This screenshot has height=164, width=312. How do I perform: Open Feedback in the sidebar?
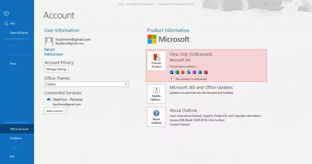click(16, 138)
